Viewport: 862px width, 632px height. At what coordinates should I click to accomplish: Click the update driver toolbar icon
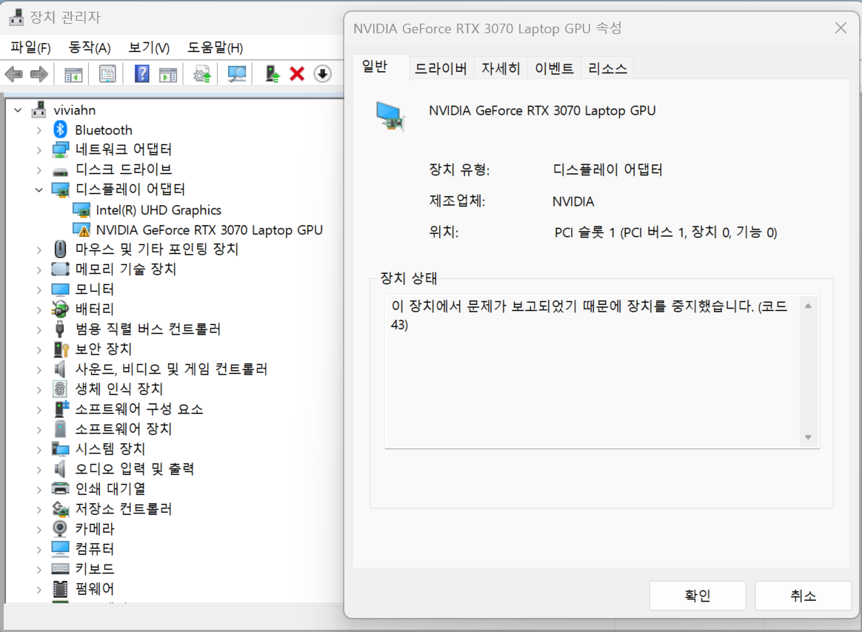[x=273, y=74]
